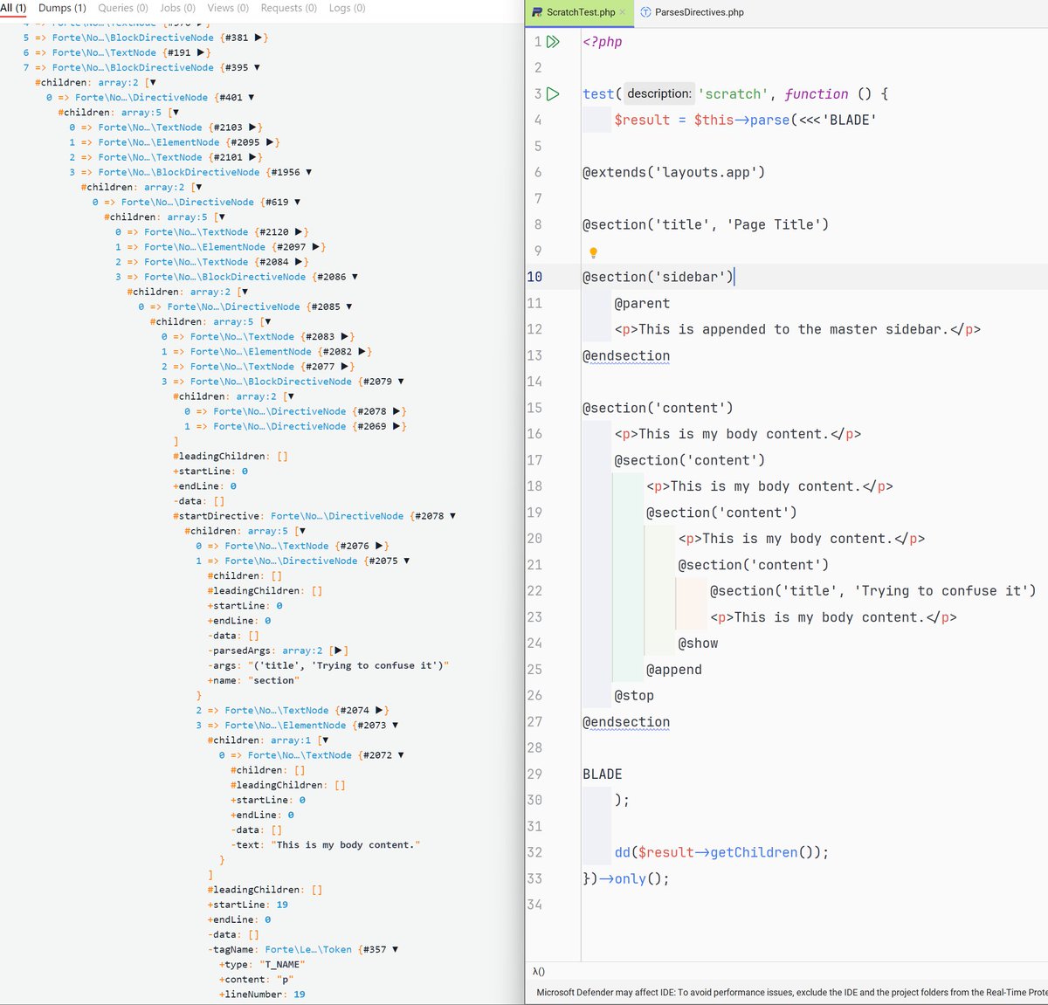Expand child DirectiveNode #2078 row
Image resolution: width=1048 pixels, height=1005 pixels.
396,411
